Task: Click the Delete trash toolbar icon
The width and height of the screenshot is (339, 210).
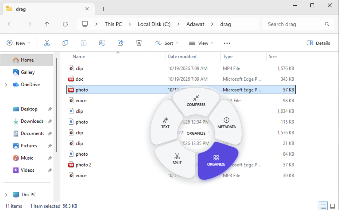Action: click(139, 43)
